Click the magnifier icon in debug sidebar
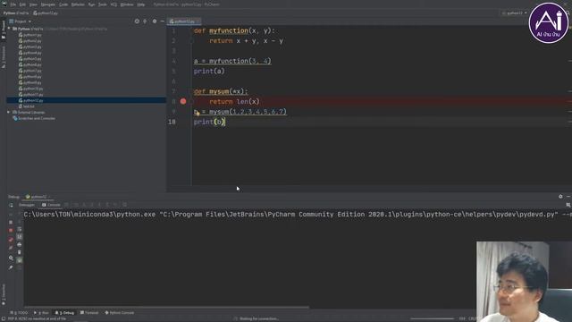The height and width of the screenshot is (322, 572). click(x=11, y=258)
